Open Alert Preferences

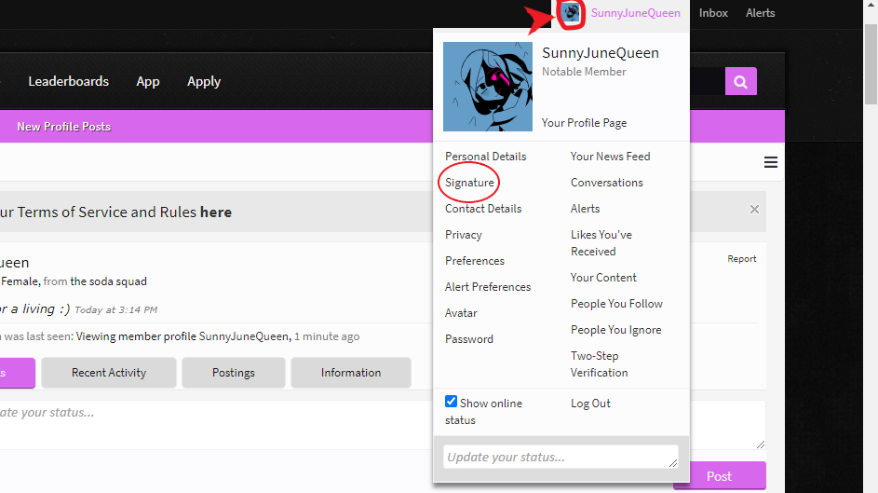click(x=488, y=287)
